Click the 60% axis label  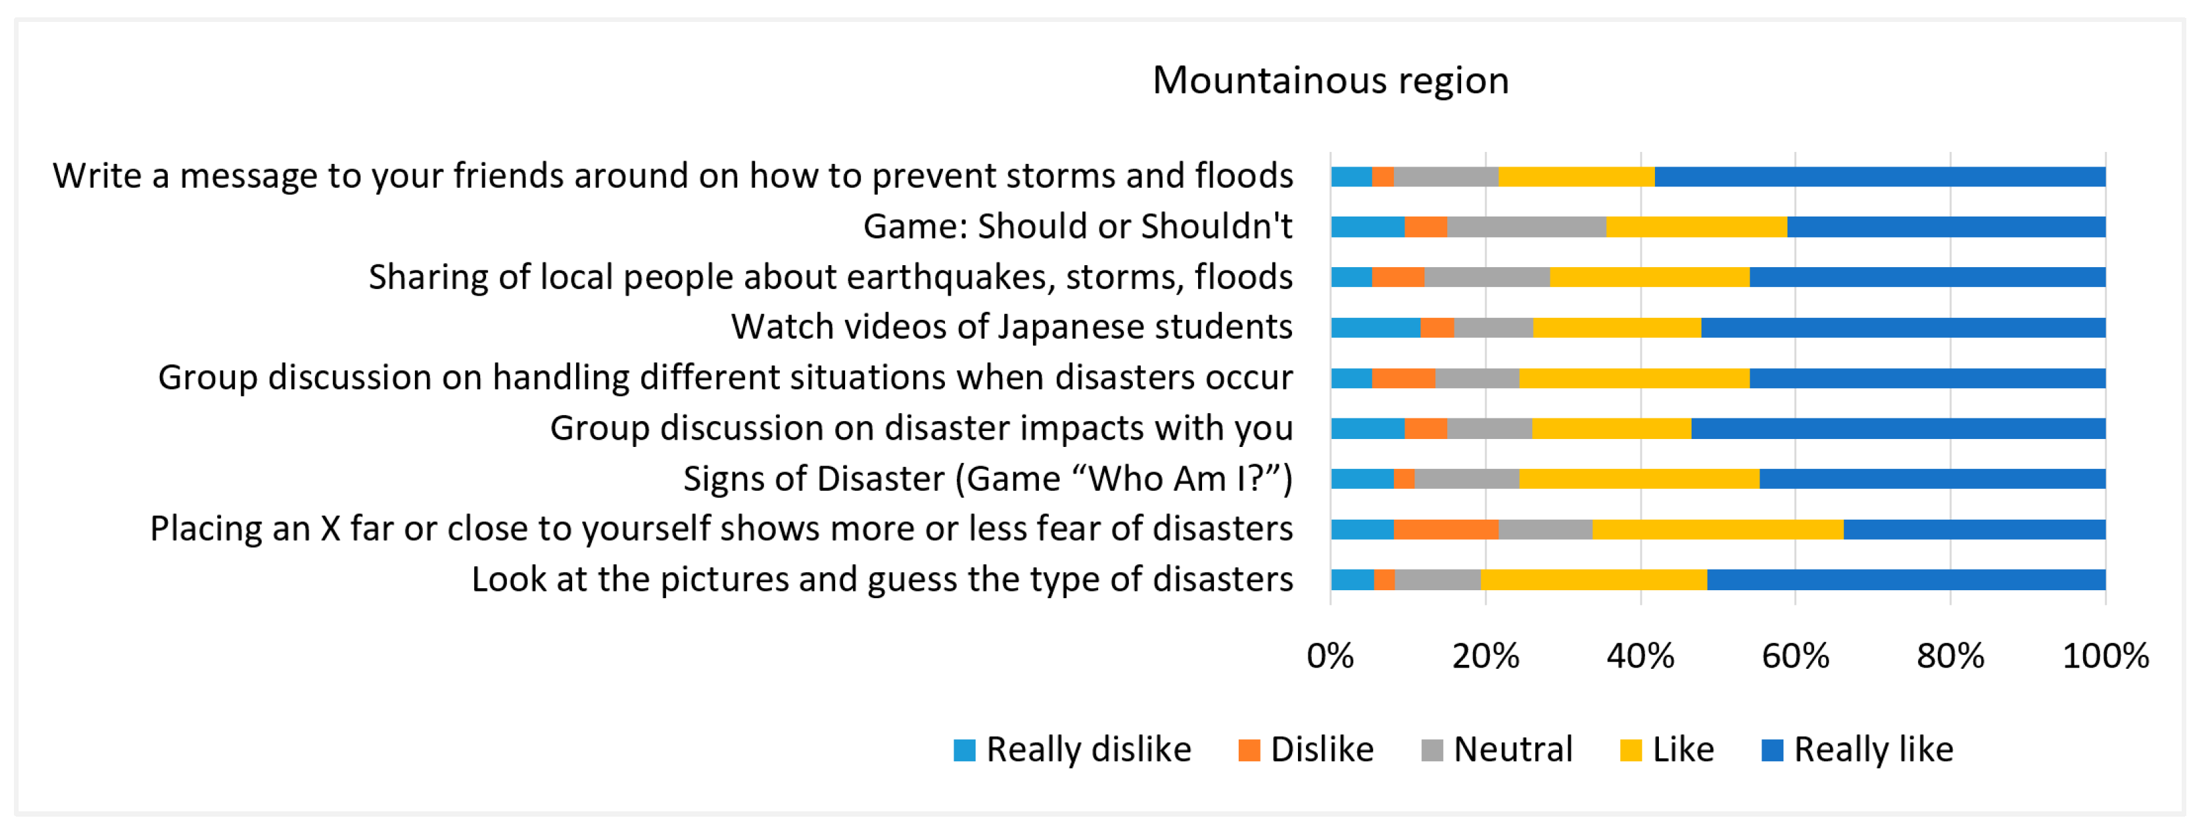point(1795,656)
